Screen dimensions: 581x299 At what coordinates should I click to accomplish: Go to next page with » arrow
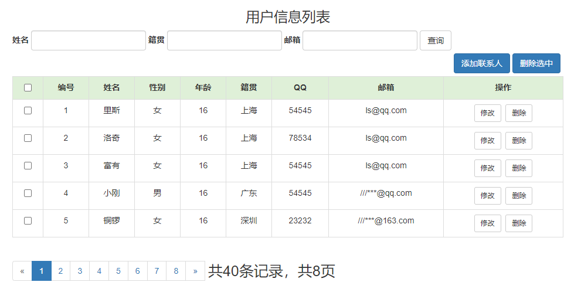coord(195,271)
